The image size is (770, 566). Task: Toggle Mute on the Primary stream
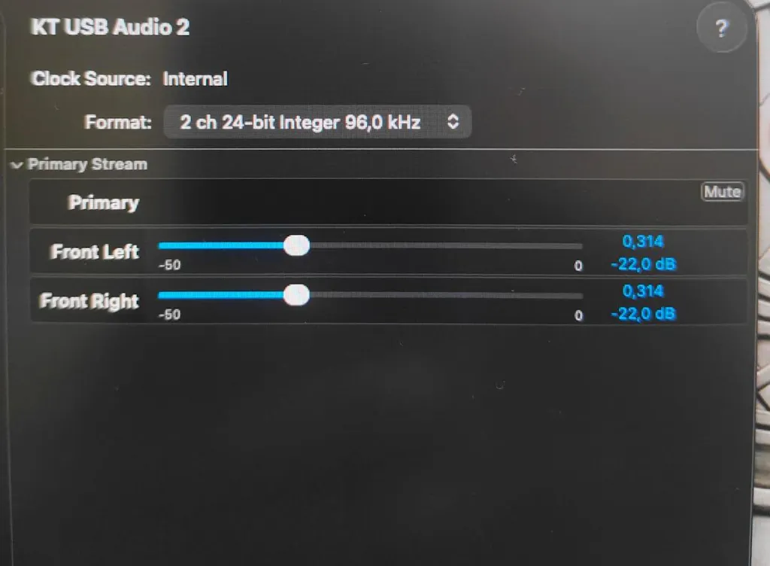[x=722, y=192]
